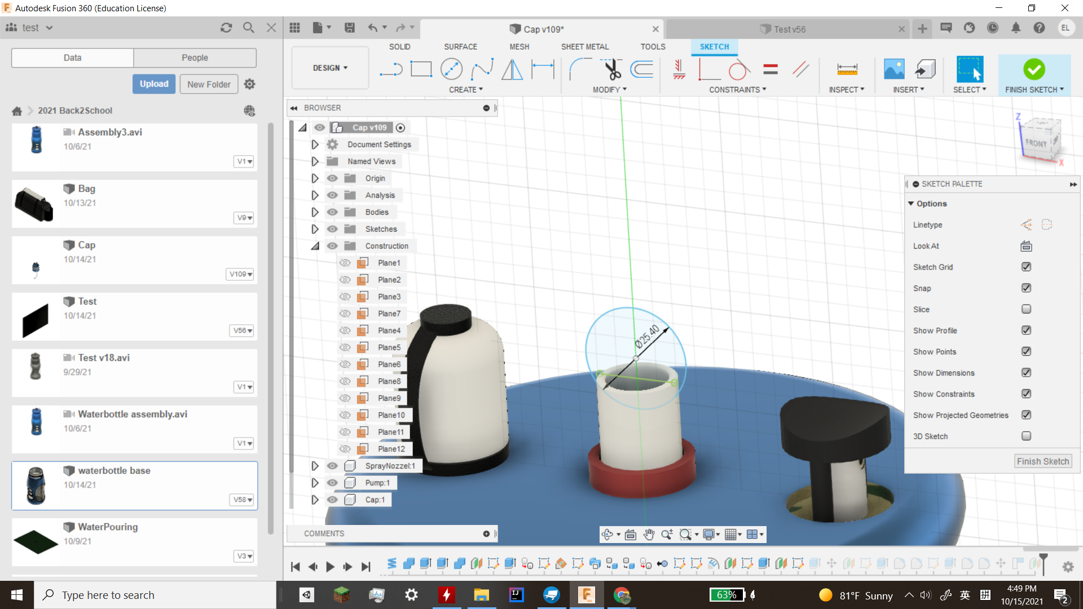Viewport: 1083px width, 609px height.
Task: Click the New Folder button in the data panel
Action: coord(208,83)
